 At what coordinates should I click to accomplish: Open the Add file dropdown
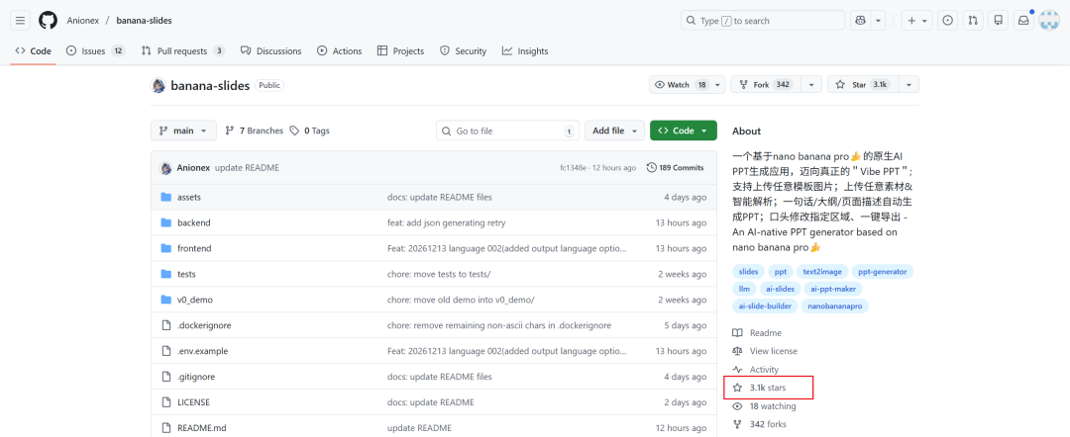(617, 131)
